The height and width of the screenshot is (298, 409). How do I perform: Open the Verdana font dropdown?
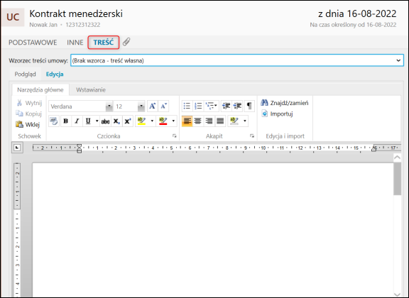tap(109, 106)
